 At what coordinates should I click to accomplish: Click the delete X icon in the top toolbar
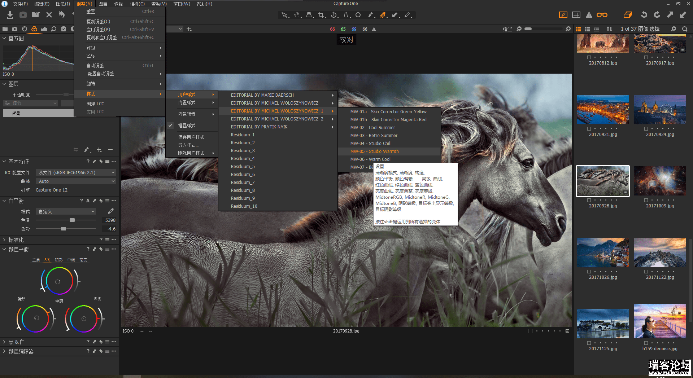49,15
